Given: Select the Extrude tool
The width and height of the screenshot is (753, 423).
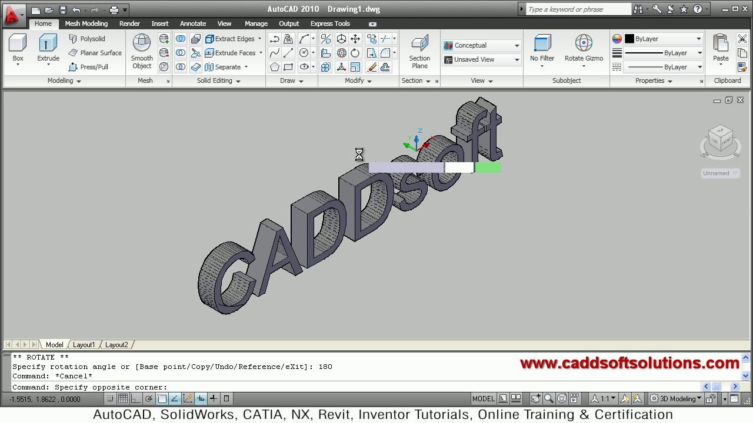Looking at the screenshot, I should tap(48, 48).
